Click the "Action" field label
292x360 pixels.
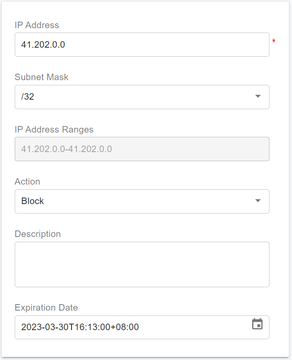point(27,182)
